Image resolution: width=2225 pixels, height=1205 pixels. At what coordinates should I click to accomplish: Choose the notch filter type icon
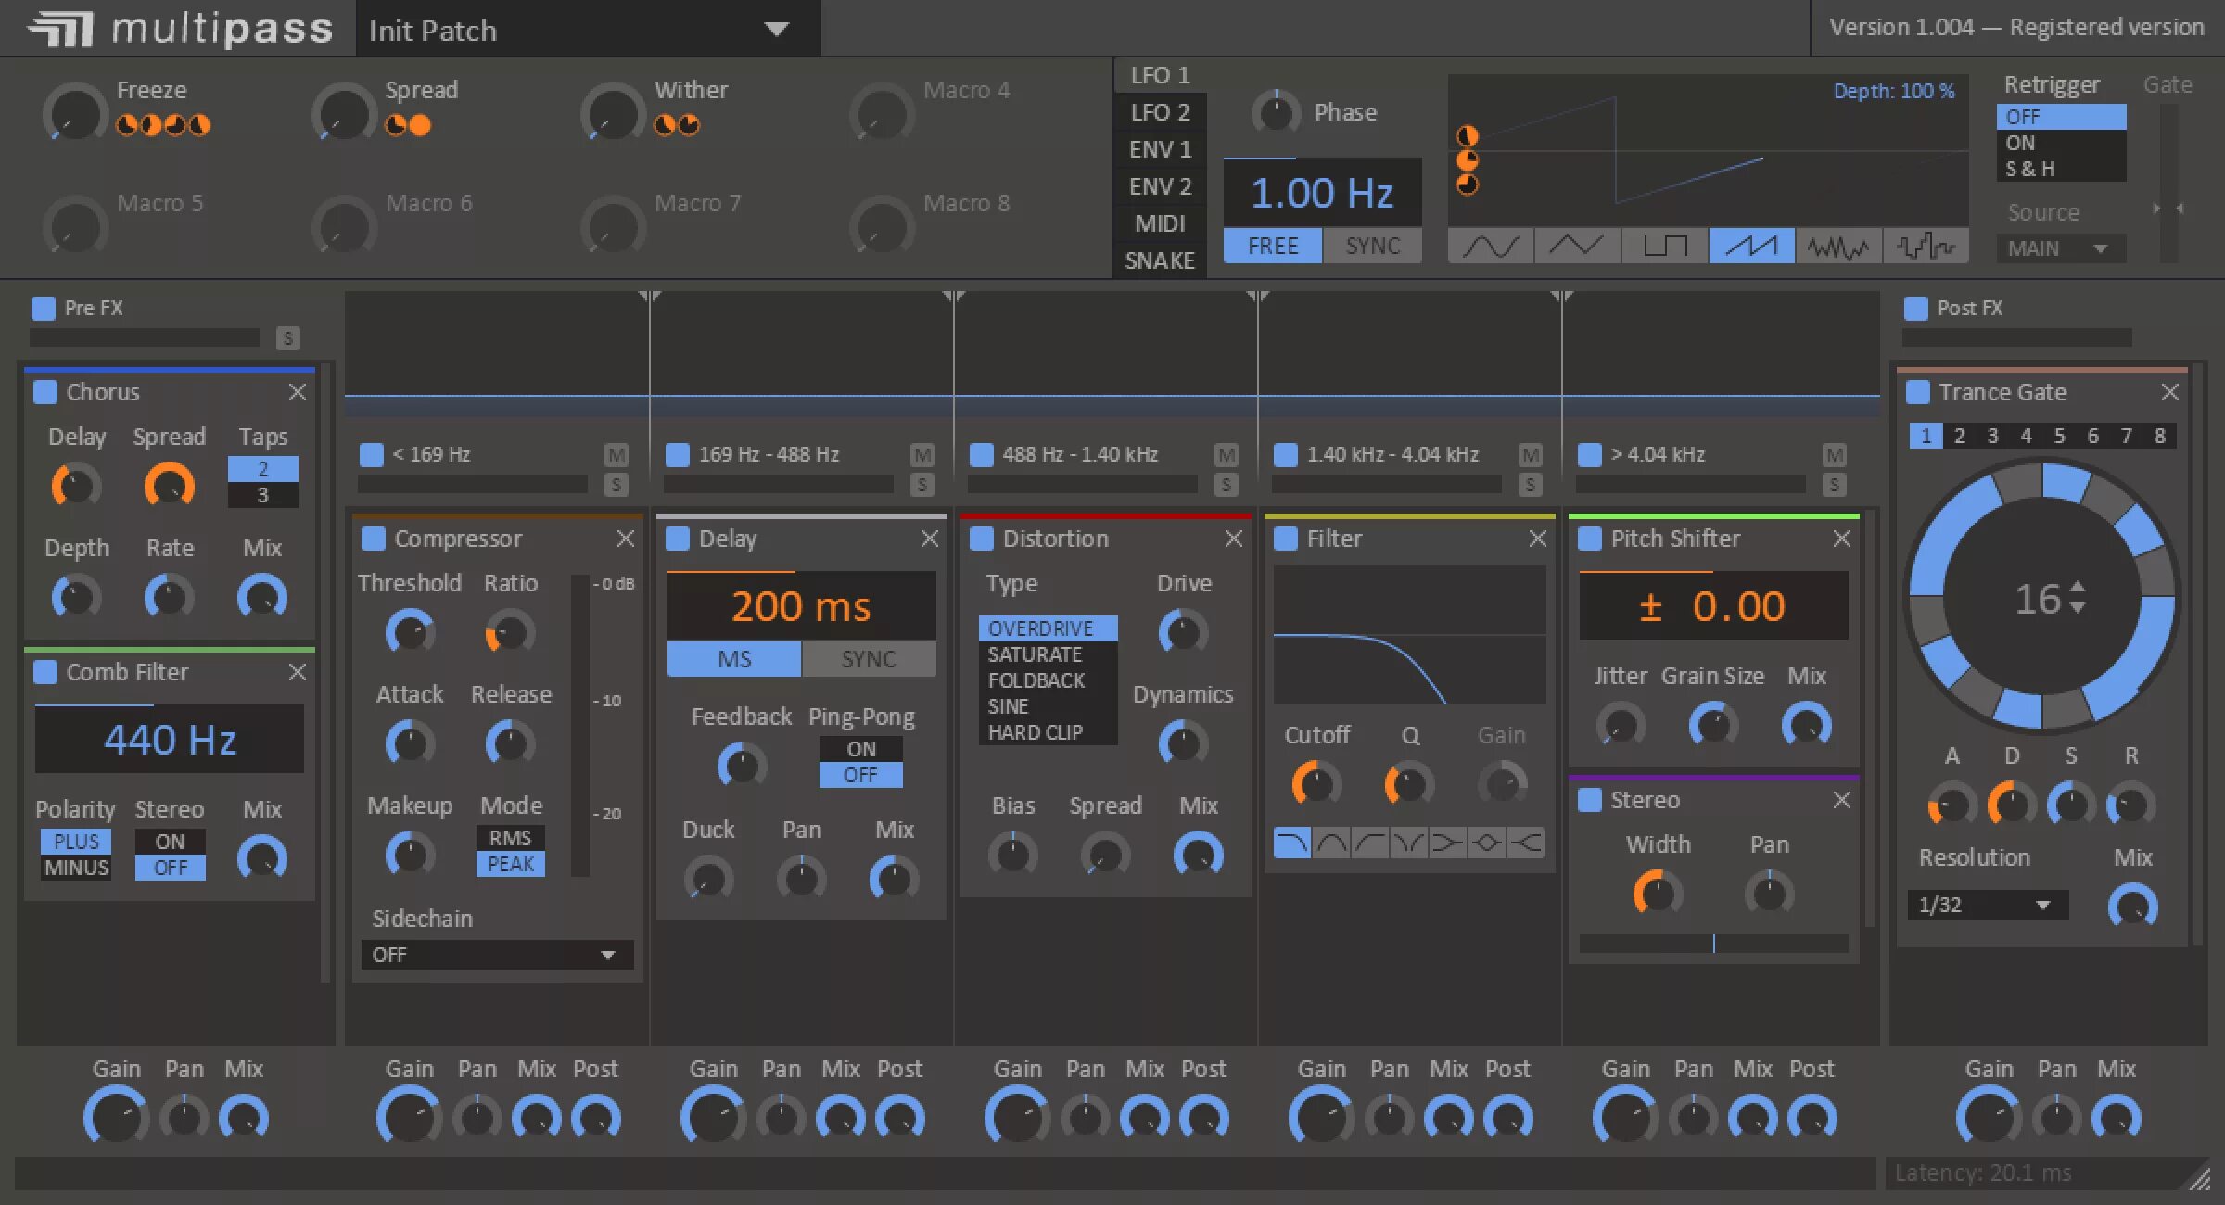[1408, 843]
